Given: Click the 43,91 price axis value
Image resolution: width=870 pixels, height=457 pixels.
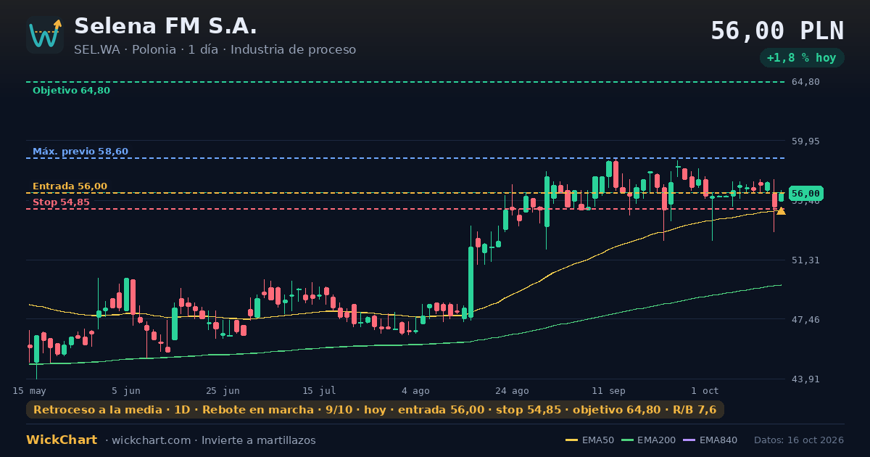Looking at the screenshot, I should 805,379.
